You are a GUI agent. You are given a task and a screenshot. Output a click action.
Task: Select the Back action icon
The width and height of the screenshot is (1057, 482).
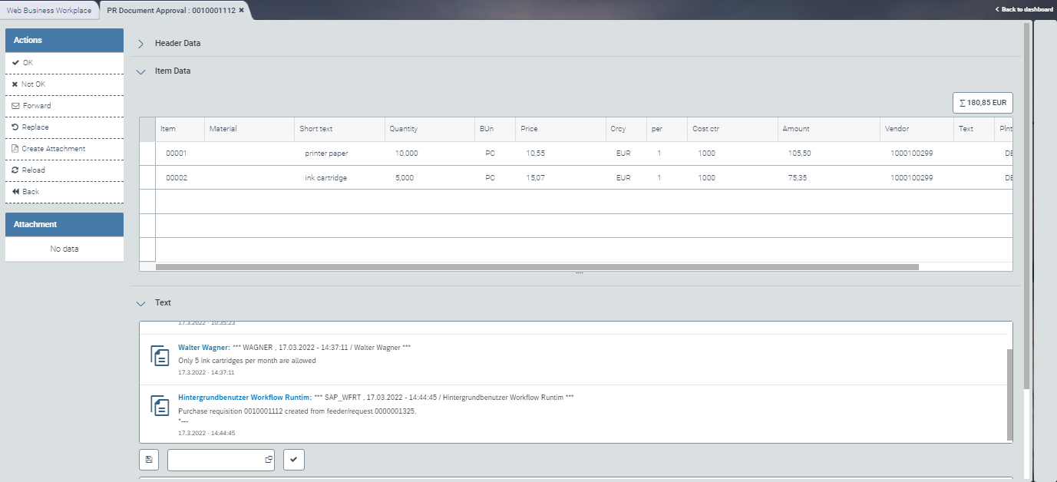[x=16, y=191]
